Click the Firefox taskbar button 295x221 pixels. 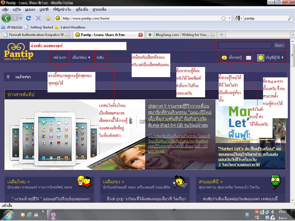pyautogui.click(x=53, y=215)
